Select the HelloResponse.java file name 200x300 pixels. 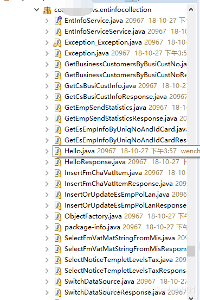coord(95,162)
